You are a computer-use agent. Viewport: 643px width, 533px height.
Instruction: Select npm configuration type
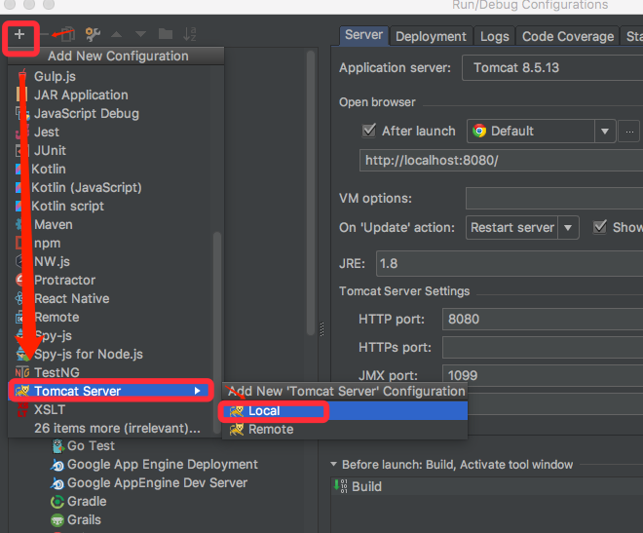[111, 243]
